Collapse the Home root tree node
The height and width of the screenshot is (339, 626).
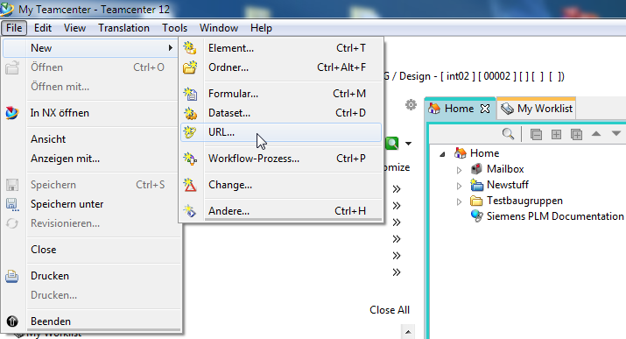(442, 154)
